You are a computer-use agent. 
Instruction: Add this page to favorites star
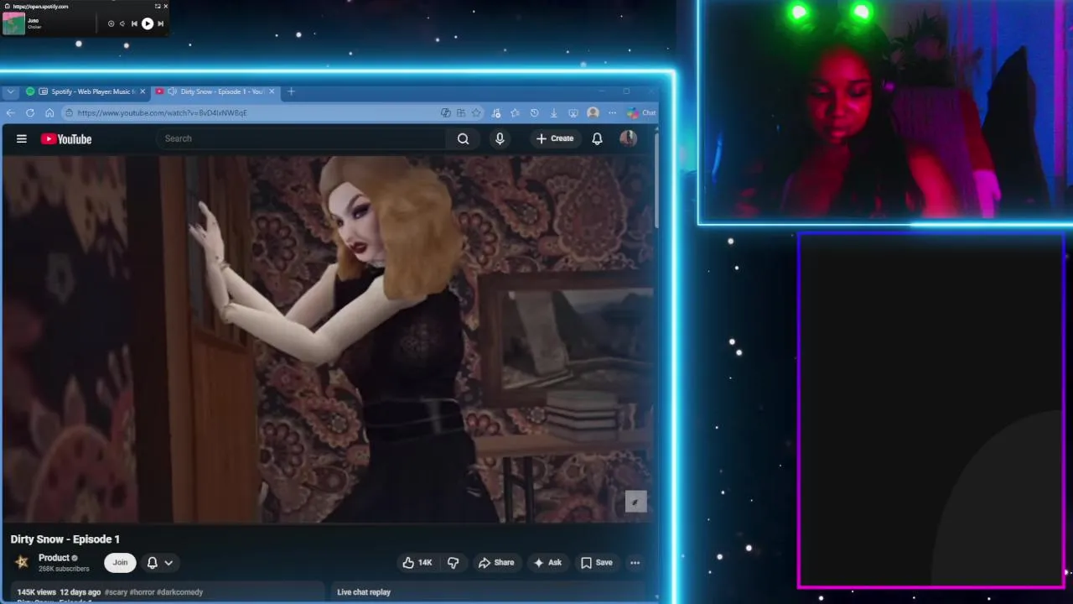(x=476, y=112)
